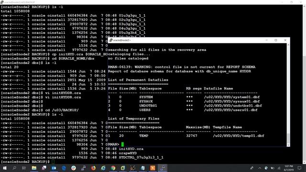The height and width of the screenshot is (172, 306).
Task: Click 'List of Temporary Files' heading
Action: coord(133,118)
